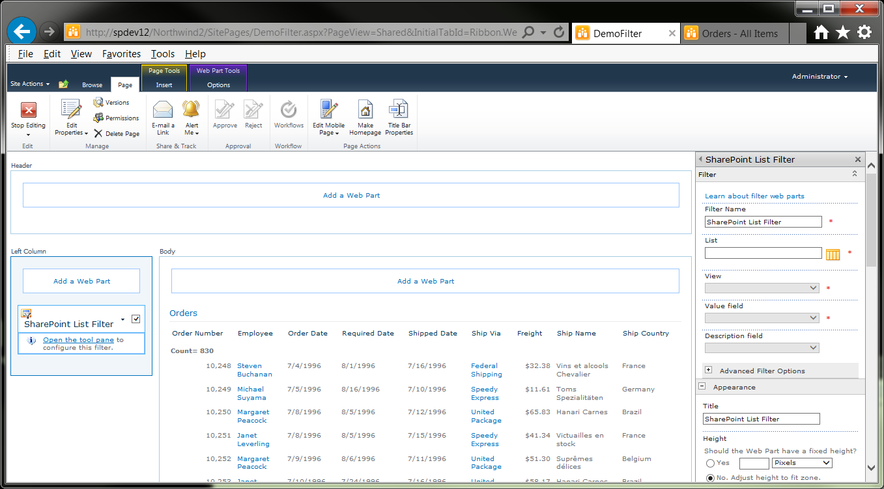
Task: Click the tool pane vertical scrollbar
Action: (x=872, y=220)
